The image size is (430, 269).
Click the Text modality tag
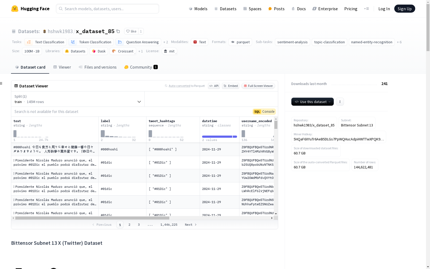pyautogui.click(x=199, y=42)
